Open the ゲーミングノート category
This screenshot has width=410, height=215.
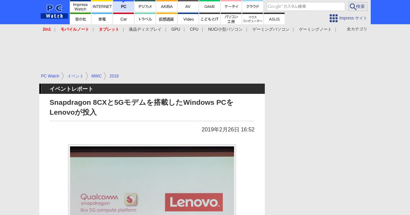(x=315, y=29)
